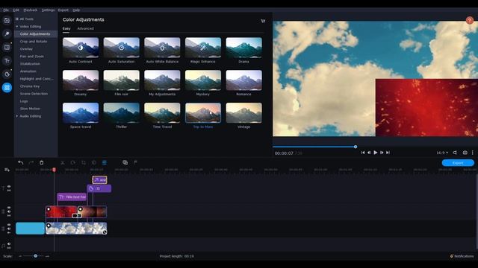
Task: Switch to the Easy tab
Action: [x=66, y=28]
